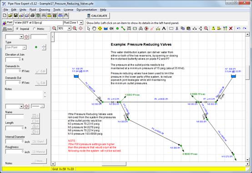Click the New file icon
Viewport: 252px width, 173px height.
click(5, 15)
